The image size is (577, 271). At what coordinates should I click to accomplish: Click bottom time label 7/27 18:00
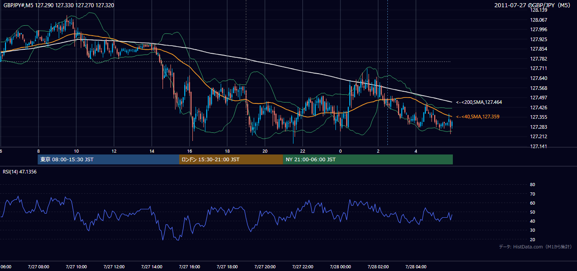227,267
